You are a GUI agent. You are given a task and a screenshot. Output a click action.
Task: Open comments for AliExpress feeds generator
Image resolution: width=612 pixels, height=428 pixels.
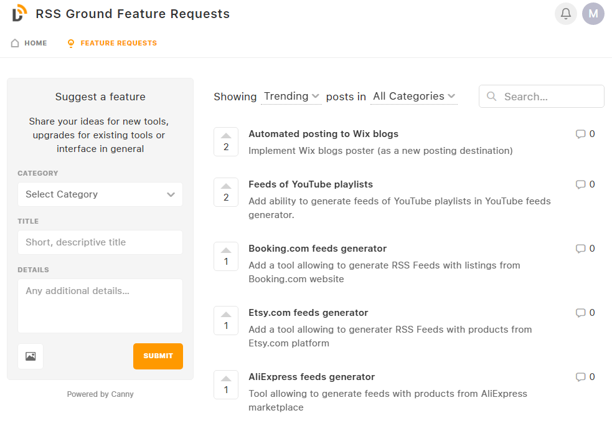pos(585,377)
